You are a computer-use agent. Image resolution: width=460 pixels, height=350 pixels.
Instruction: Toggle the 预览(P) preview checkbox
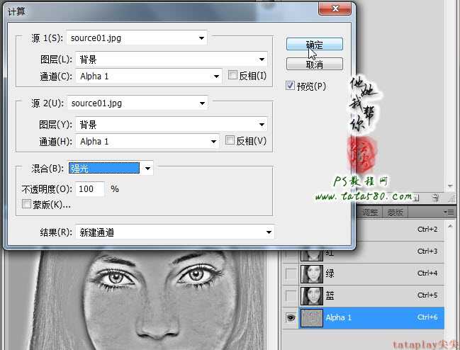click(290, 85)
